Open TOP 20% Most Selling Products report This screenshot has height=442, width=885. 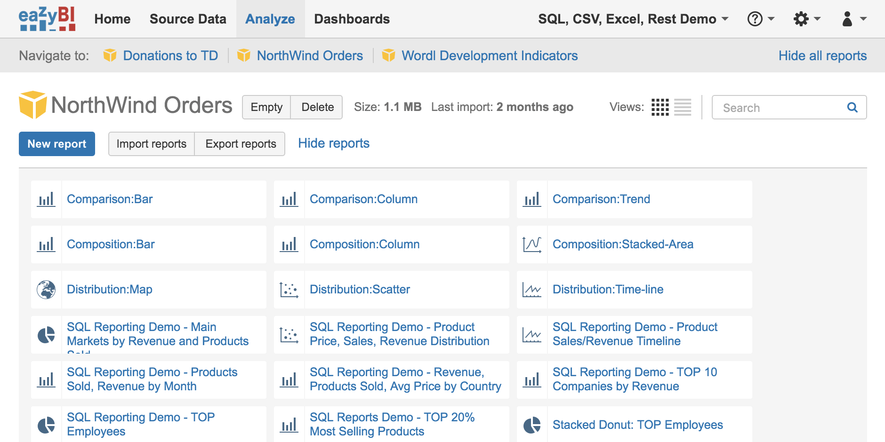(x=392, y=424)
